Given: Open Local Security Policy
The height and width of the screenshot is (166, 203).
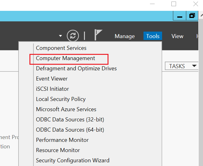Looking at the screenshot, I should tap(61, 99).
